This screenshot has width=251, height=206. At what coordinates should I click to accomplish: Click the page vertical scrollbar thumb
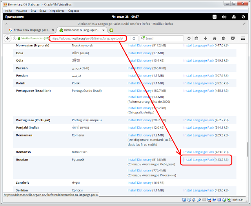pyautogui.click(x=247, y=149)
